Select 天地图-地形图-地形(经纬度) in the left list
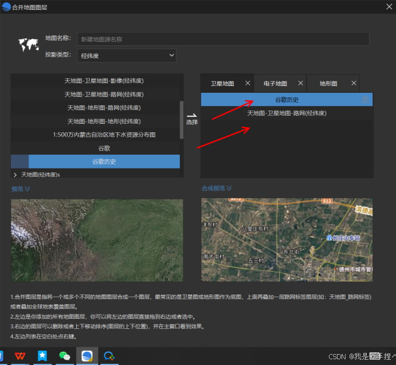The image size is (396, 365). pos(95,121)
